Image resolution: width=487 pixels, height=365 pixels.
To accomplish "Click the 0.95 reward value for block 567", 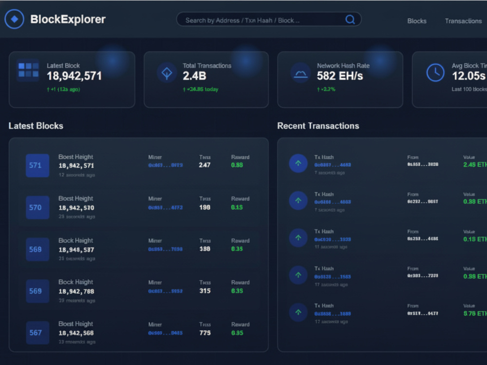I will click(x=237, y=333).
